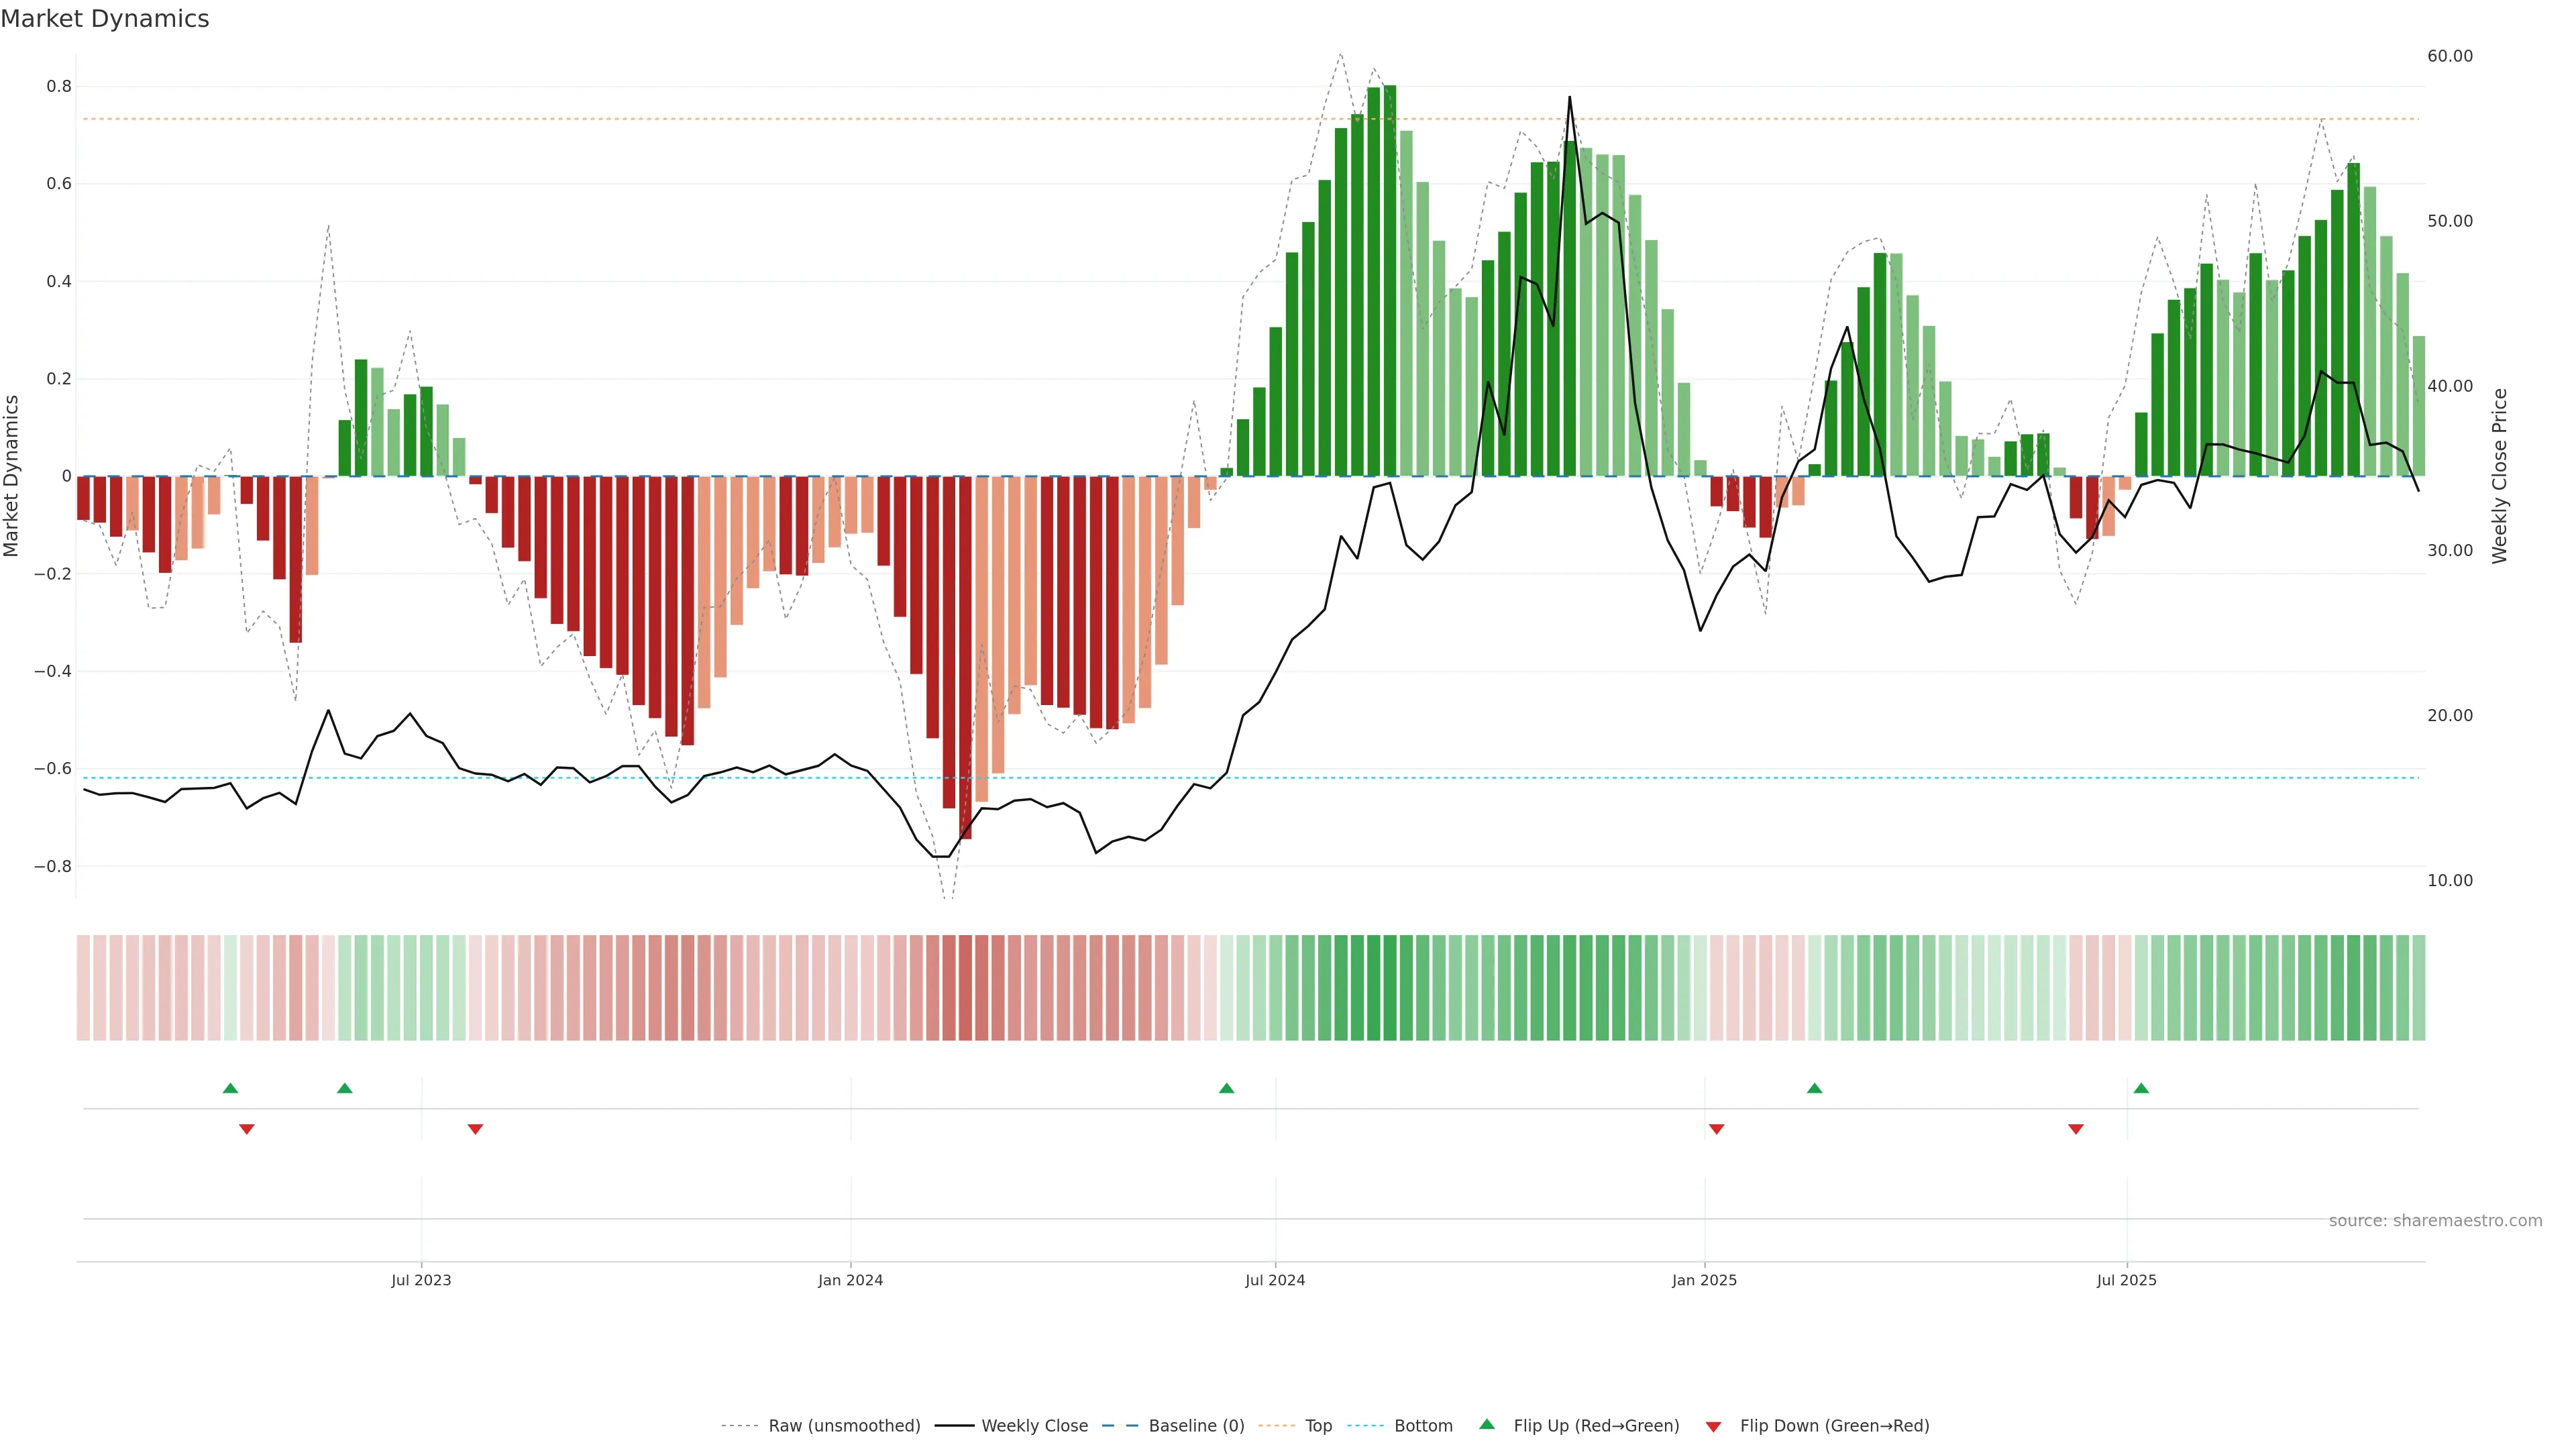
Task: Click the Jan 2024 x-axis label
Action: (x=850, y=1280)
